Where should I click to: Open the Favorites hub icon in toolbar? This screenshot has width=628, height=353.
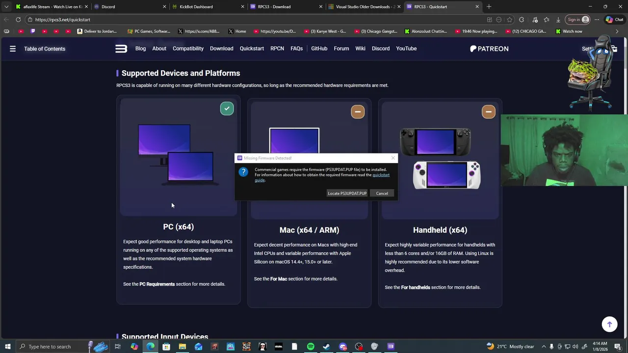click(x=547, y=20)
